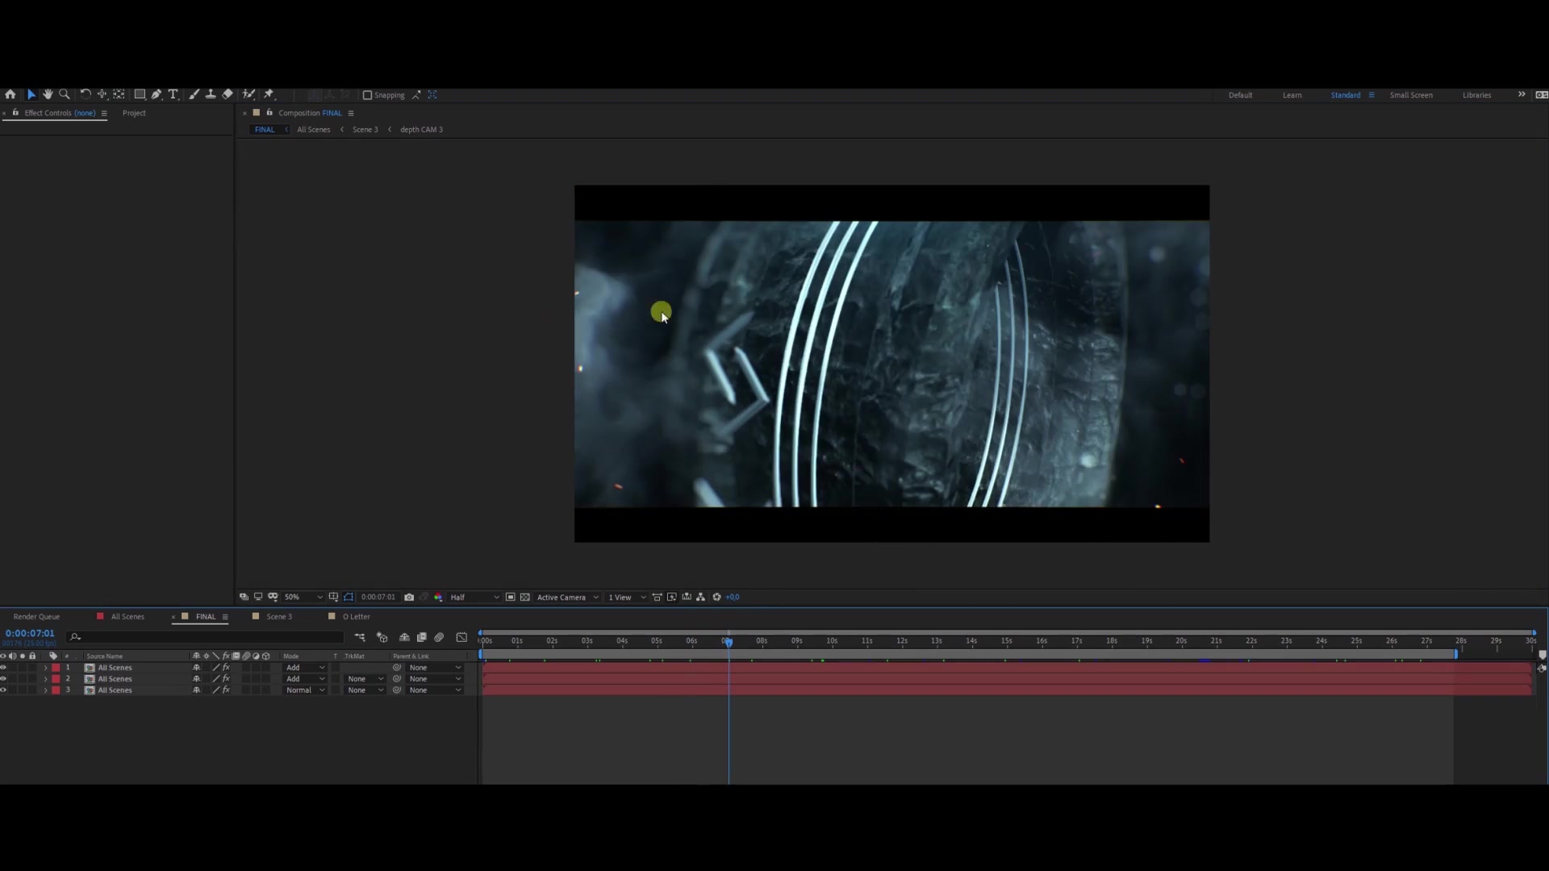Switch to the Scene 3 timeline tab
This screenshot has width=1549, height=871.
click(x=279, y=617)
